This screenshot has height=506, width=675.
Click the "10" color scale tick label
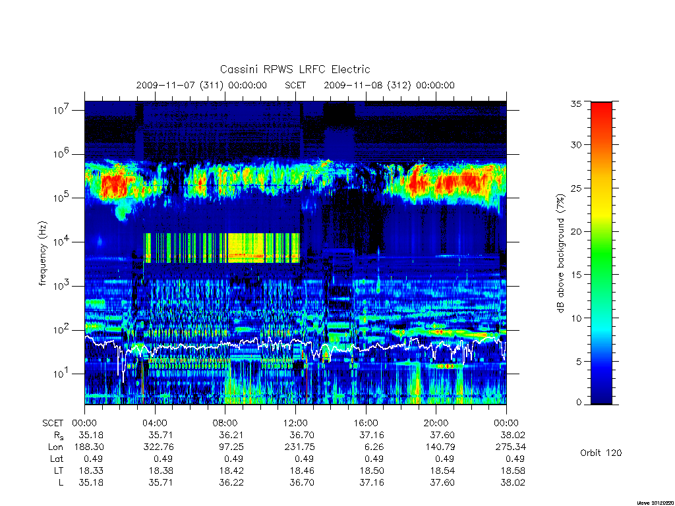576,318
